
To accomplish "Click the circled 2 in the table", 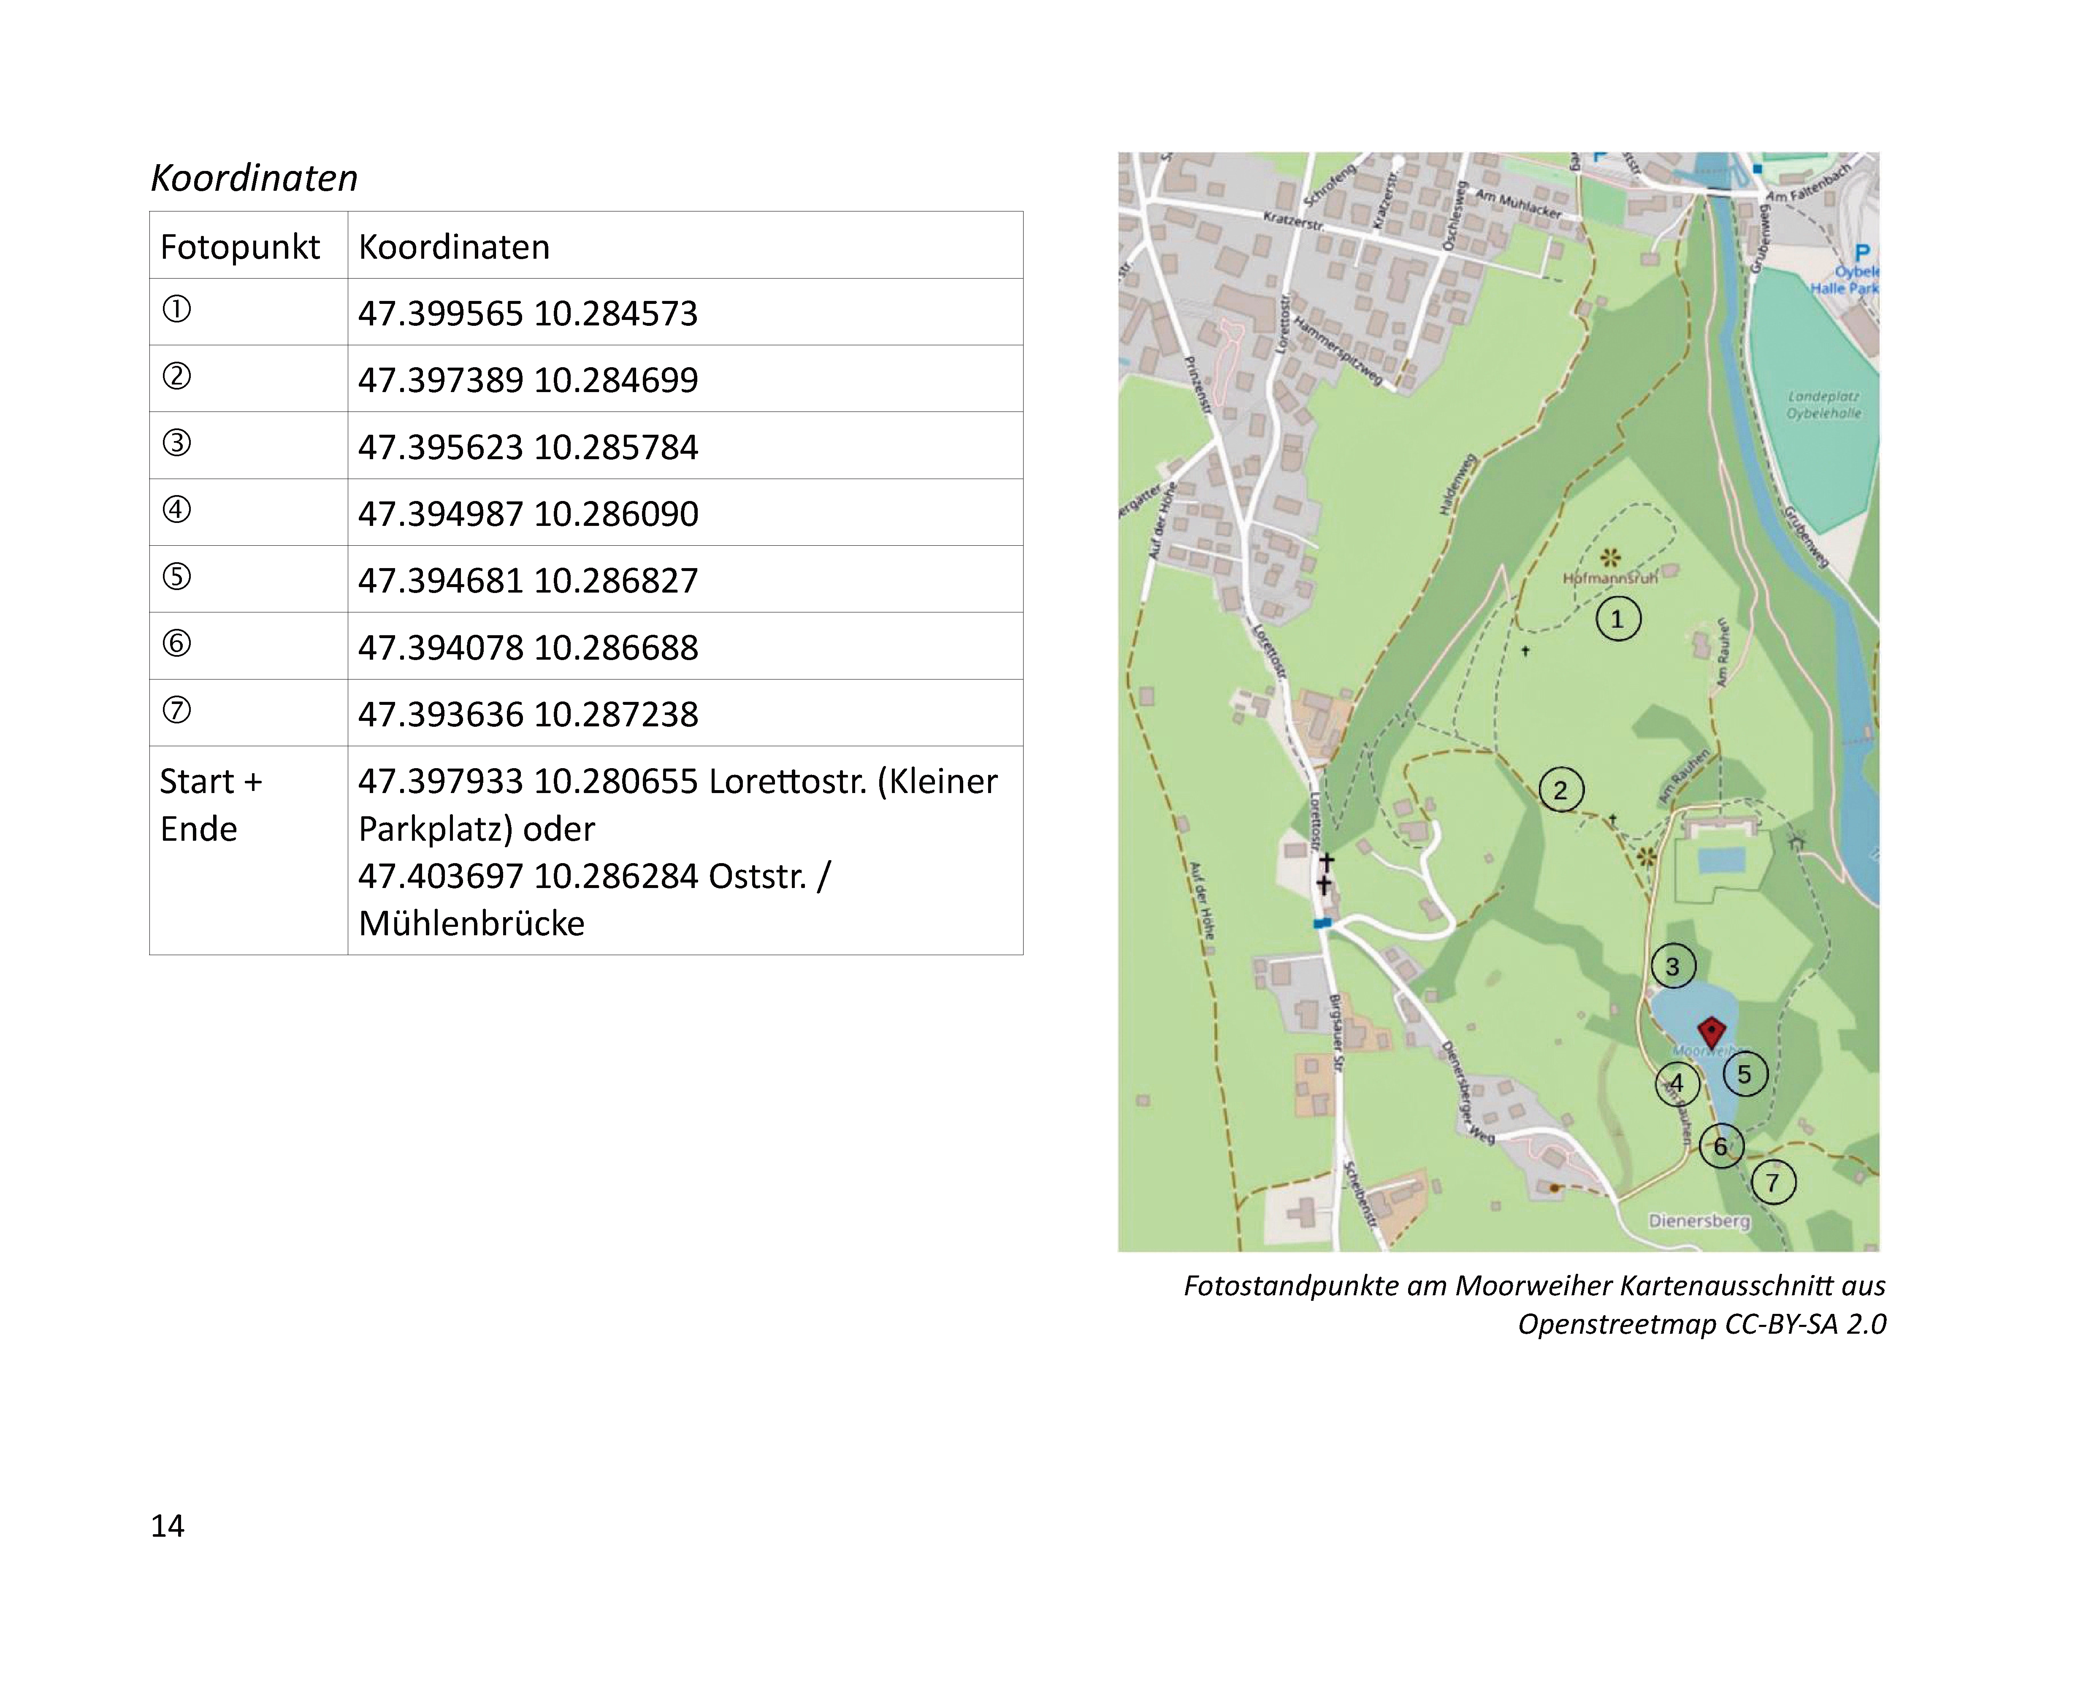I will pos(177,376).
